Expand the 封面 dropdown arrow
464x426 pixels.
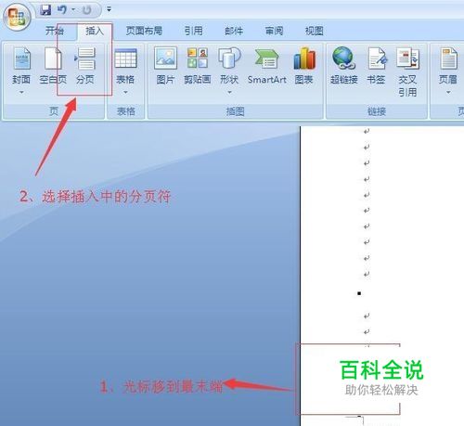pos(21,92)
